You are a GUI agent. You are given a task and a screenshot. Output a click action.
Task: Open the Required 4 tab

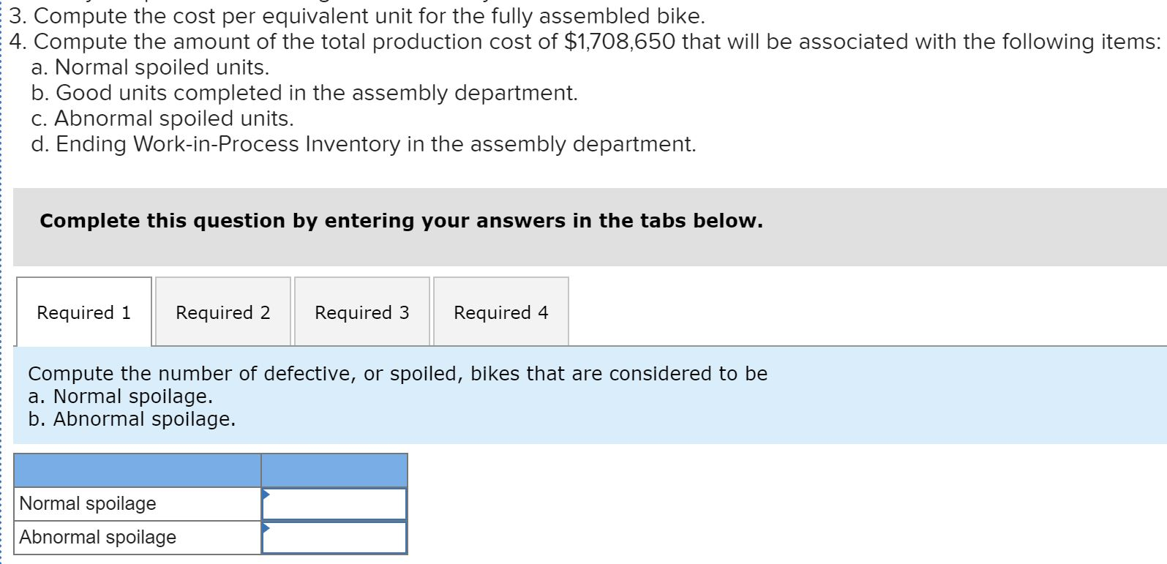[500, 312]
